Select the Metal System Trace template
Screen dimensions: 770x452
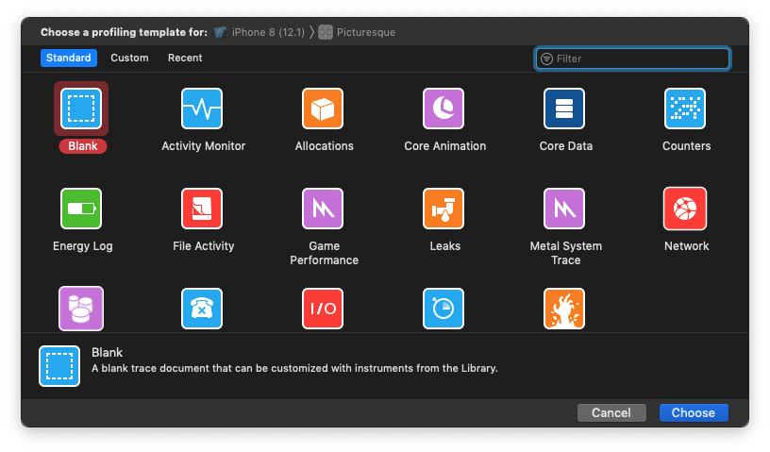(564, 209)
